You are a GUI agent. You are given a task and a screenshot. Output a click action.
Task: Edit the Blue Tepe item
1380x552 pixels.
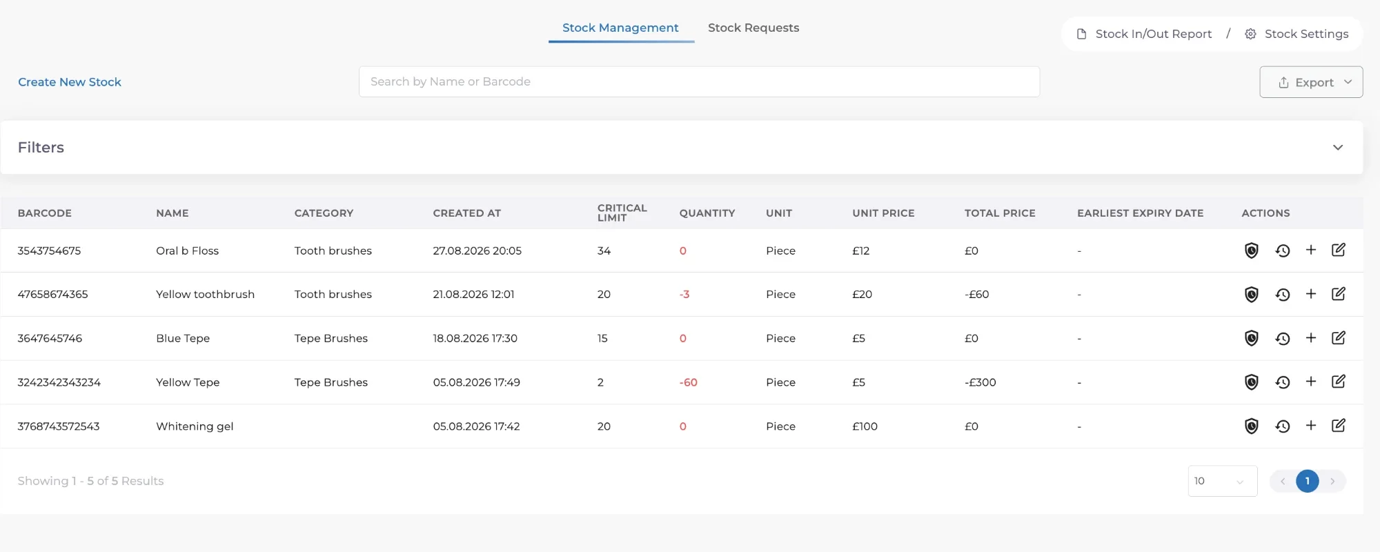coord(1339,337)
